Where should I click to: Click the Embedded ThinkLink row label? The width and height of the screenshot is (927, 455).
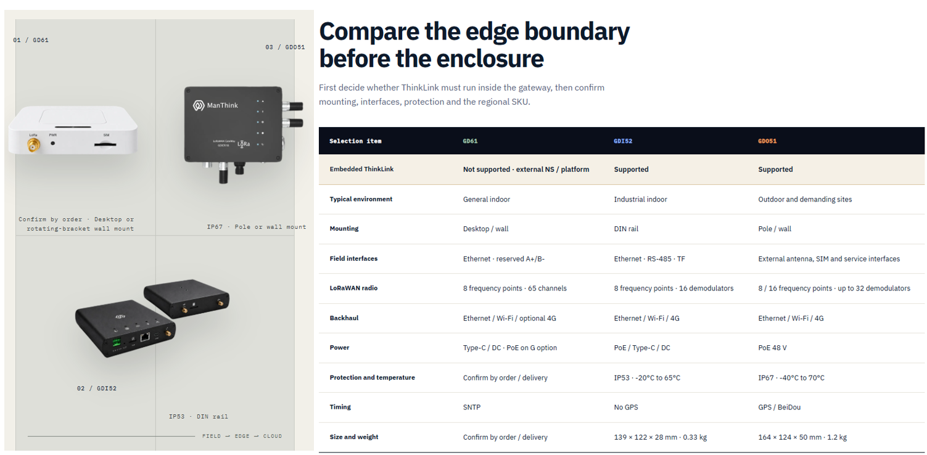point(361,169)
